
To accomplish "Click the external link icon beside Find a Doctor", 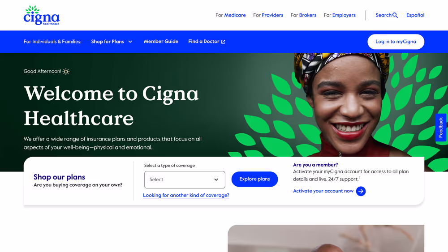I will (x=223, y=42).
